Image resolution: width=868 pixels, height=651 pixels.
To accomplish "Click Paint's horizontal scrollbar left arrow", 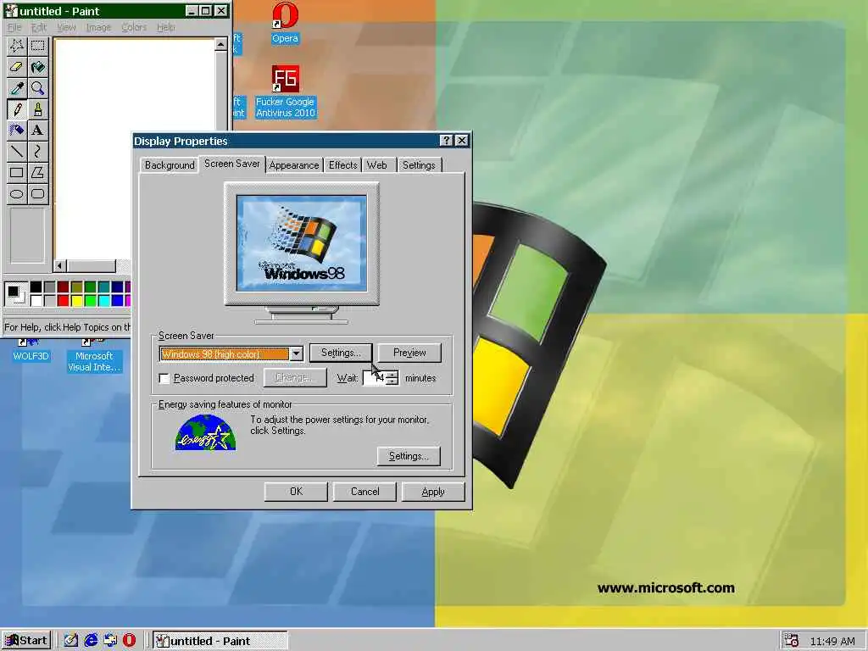I will pos(60,265).
